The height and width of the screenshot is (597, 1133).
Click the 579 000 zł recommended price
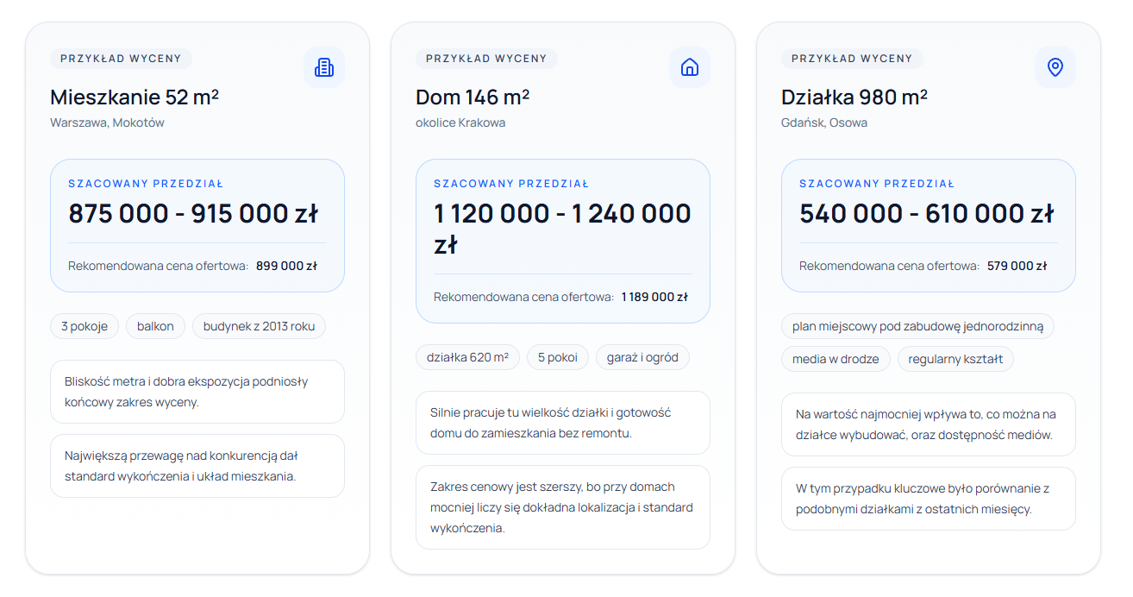1017,266
